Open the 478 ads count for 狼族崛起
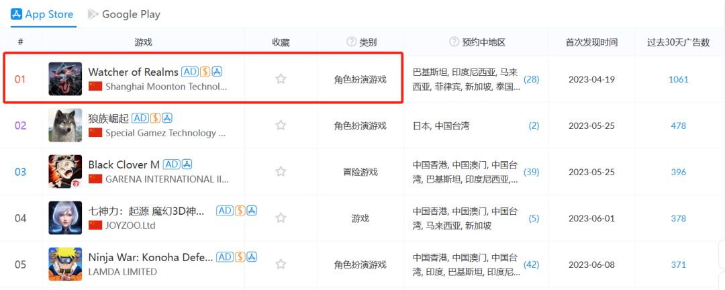Image resolution: width=725 pixels, height=290 pixels. point(678,126)
